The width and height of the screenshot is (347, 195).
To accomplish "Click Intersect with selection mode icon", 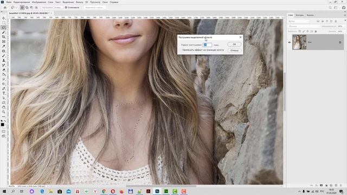I will click(36, 8).
